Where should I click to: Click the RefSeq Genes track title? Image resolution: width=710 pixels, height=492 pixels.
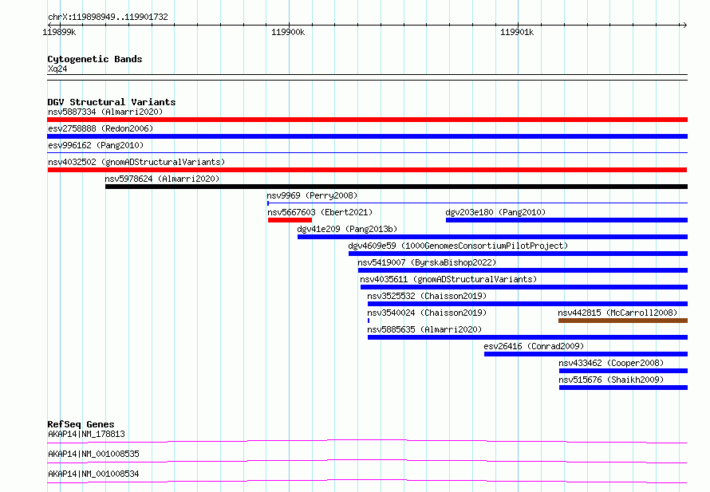click(81, 424)
